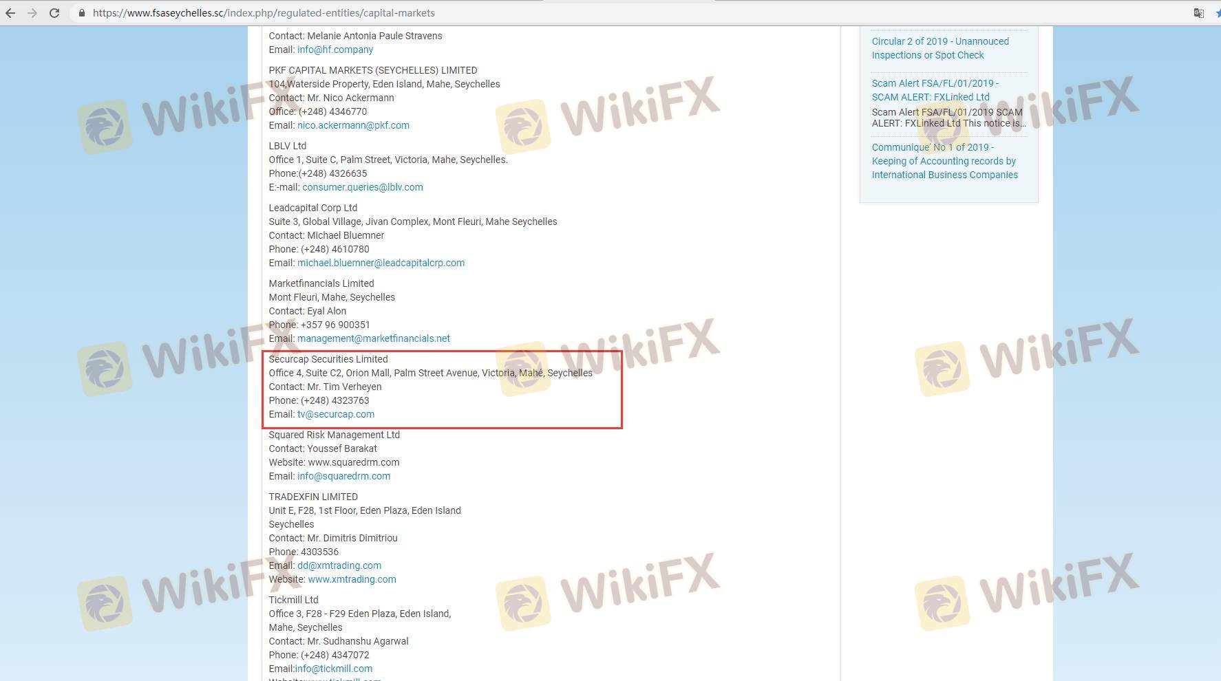The image size is (1221, 681).
Task: Select Squared Risk Management Ltd name
Action: coord(335,435)
